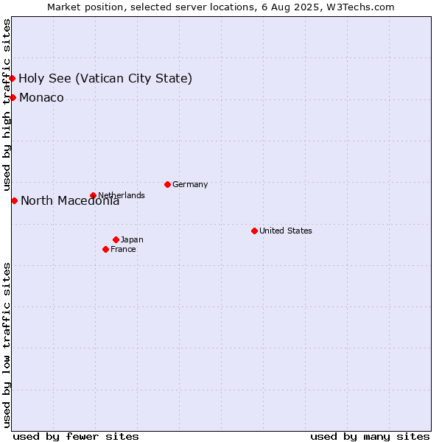The height and width of the screenshot is (442, 442).
Task: Click the Netherlands label text
Action: tap(122, 195)
